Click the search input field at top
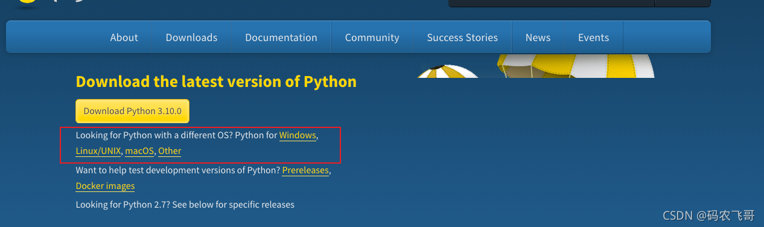 (x=552, y=3)
